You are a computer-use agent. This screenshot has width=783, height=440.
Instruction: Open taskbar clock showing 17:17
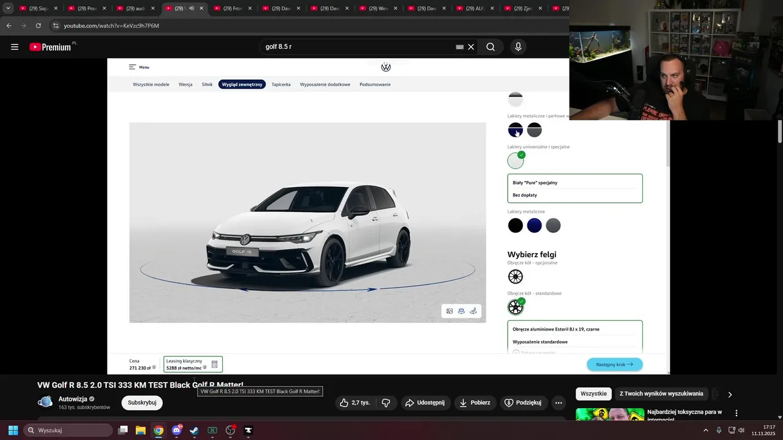(x=763, y=430)
